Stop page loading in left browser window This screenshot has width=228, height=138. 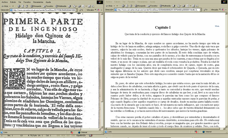pyautogui.click(x=19, y=6)
